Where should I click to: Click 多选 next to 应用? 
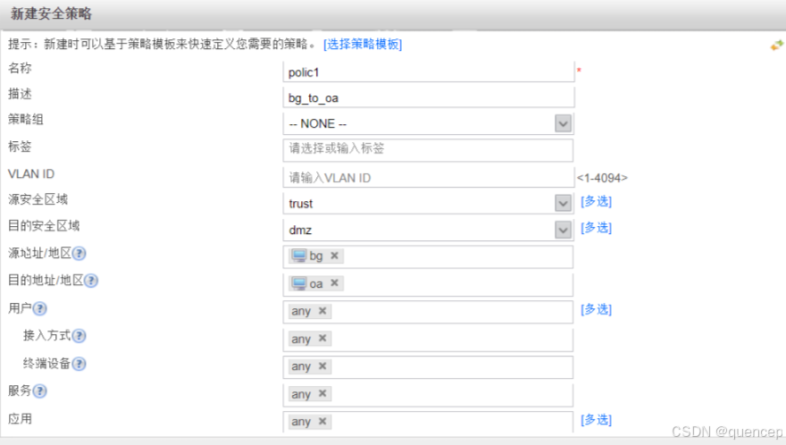(596, 420)
